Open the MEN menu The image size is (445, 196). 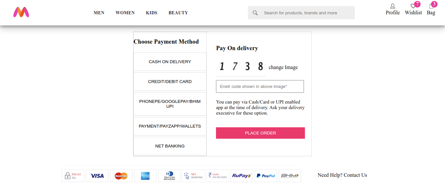[x=99, y=13]
